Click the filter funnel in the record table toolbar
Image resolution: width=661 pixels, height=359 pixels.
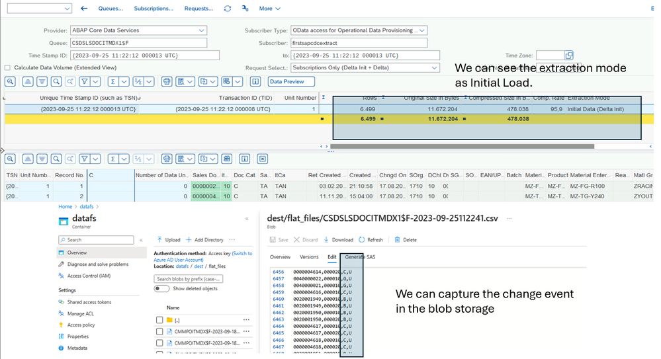[x=84, y=159]
